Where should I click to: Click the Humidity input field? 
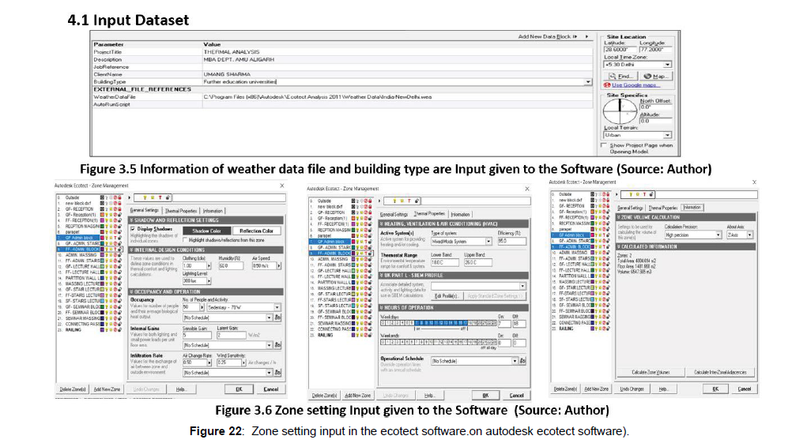[x=230, y=266]
